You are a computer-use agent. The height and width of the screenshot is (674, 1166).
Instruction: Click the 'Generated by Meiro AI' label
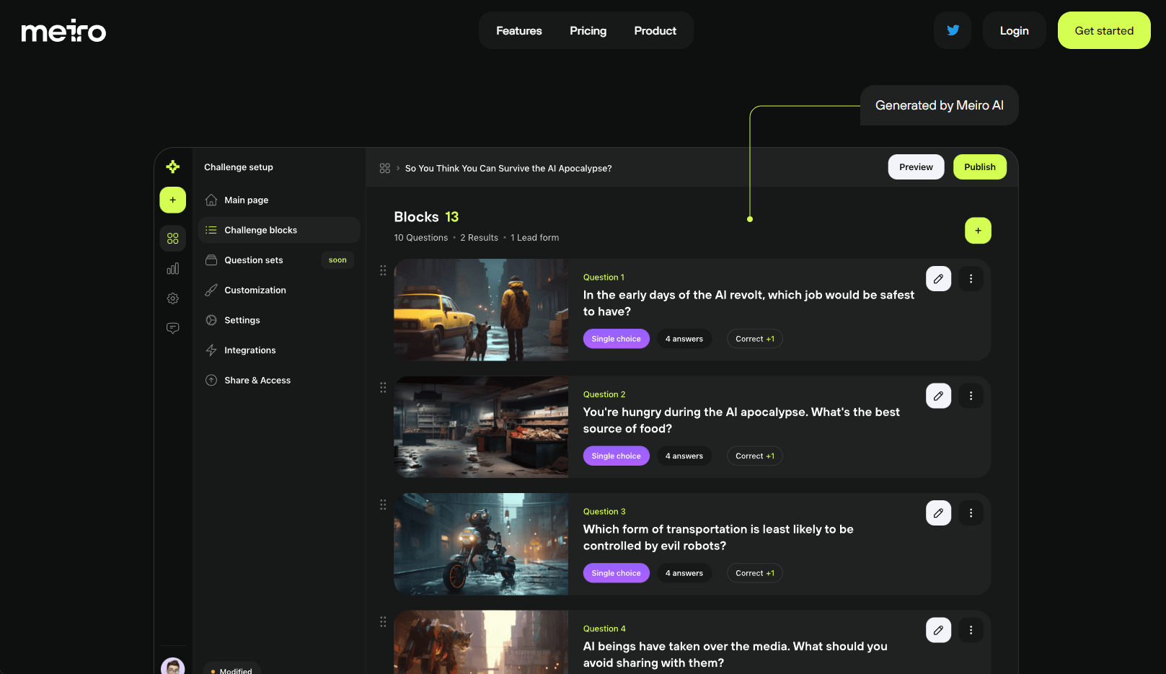[x=940, y=105]
